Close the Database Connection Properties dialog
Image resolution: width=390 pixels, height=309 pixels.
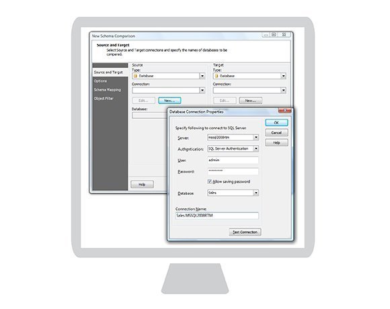(x=285, y=111)
